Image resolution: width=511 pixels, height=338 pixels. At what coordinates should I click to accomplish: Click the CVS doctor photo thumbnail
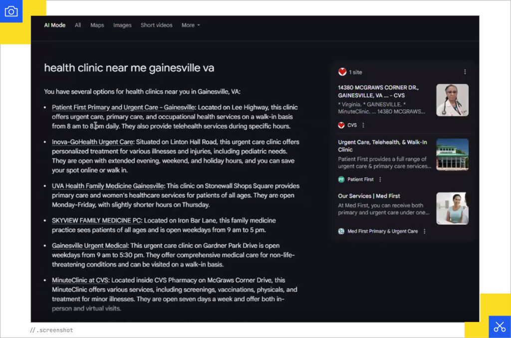452,100
